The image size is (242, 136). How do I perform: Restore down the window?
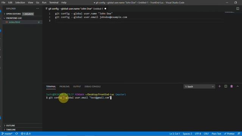236,3
